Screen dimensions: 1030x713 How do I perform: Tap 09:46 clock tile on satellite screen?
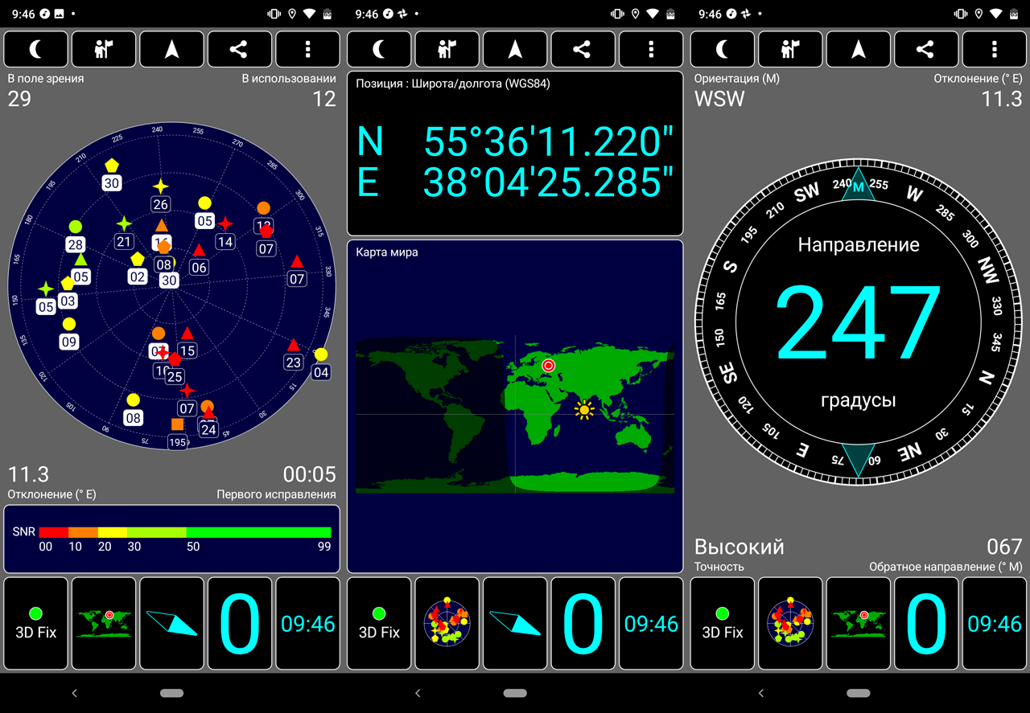pos(307,623)
